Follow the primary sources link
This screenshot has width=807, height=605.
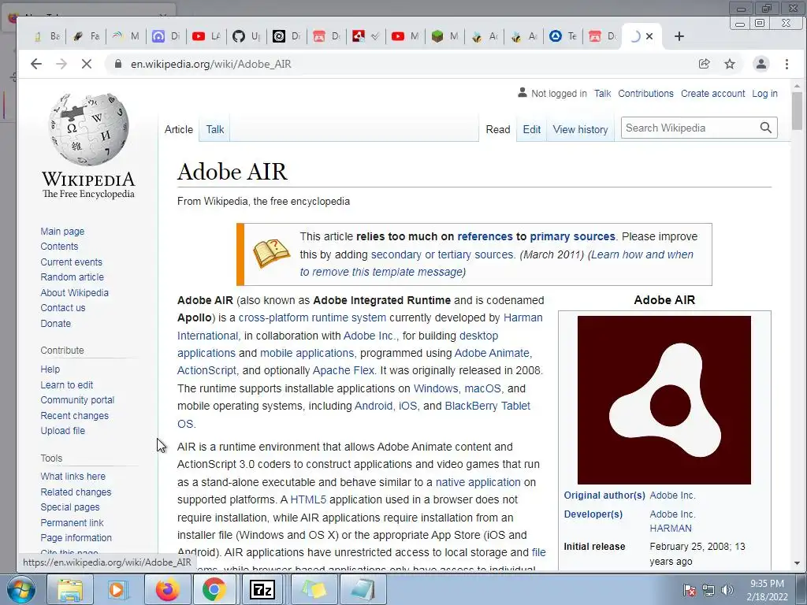(x=572, y=236)
